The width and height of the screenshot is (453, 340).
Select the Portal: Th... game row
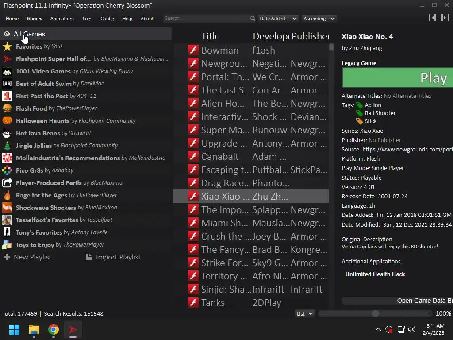click(251, 77)
